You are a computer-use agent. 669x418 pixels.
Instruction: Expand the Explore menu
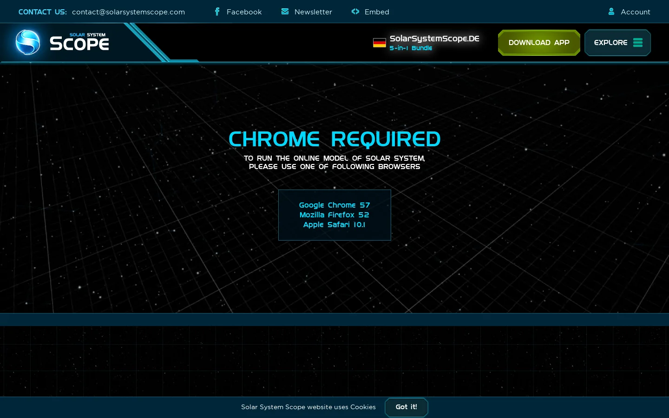coord(617,43)
